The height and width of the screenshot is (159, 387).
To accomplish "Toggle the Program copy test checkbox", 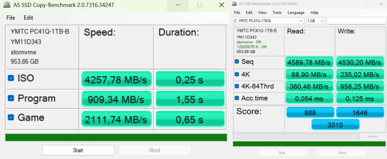I will [x=11, y=98].
